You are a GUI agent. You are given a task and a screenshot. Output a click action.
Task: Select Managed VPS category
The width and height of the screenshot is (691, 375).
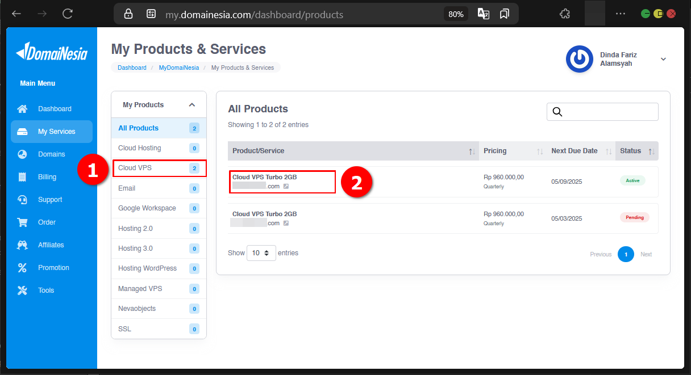tap(159, 289)
